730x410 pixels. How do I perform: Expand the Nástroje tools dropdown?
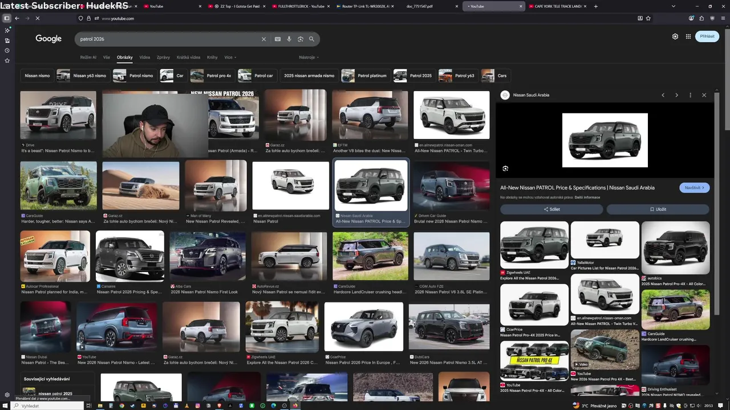[x=309, y=58]
